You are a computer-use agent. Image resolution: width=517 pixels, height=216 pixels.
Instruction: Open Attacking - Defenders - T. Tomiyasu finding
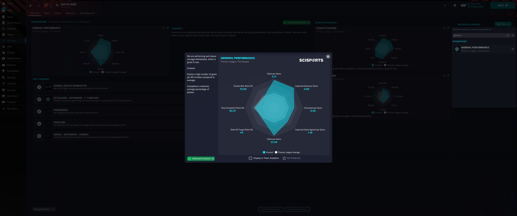tap(109, 99)
